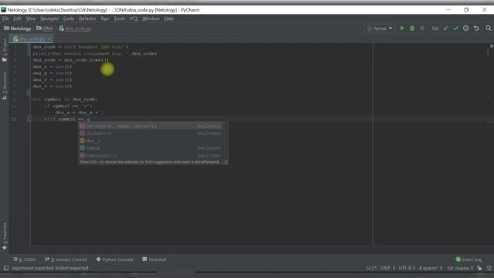
Task: Click the inspection status indicator at top of scrollbar
Action: coord(491,46)
